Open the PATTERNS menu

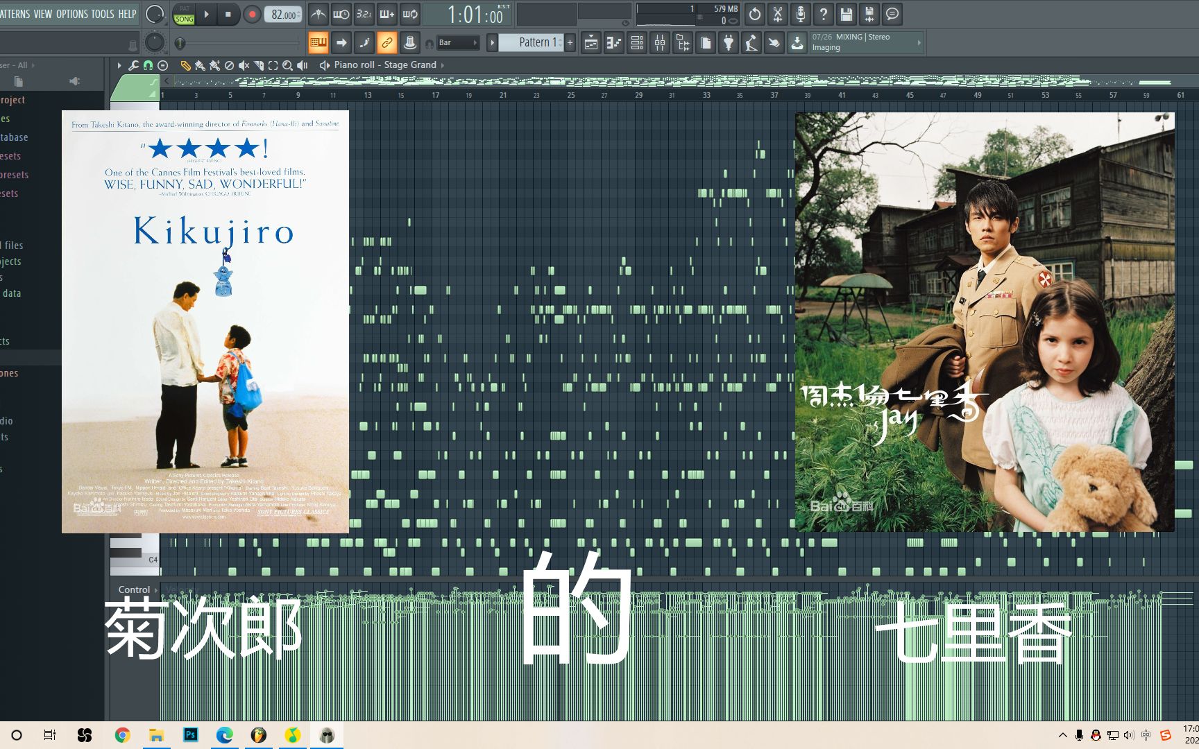[x=15, y=14]
